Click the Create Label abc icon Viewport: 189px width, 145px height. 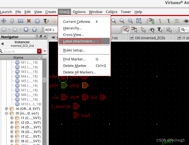pos(177,21)
